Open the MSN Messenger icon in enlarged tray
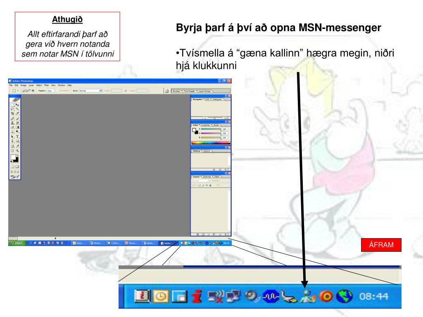The image size is (423, 317). pyautogui.click(x=307, y=296)
